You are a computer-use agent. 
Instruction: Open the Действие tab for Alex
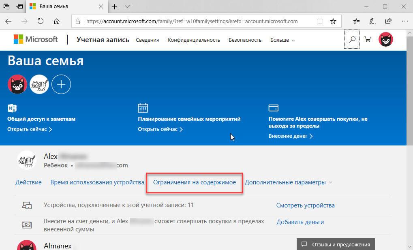tap(28, 182)
